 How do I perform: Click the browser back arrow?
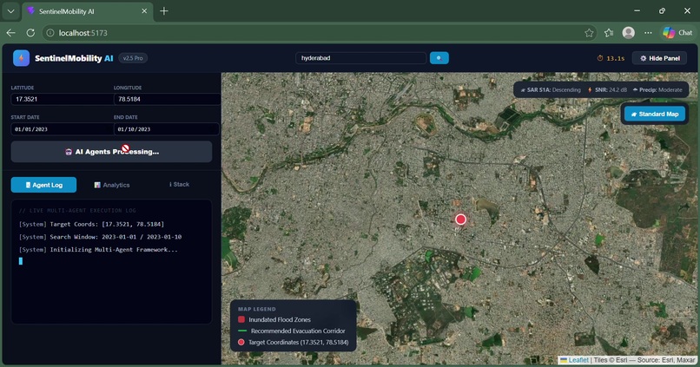tap(11, 33)
